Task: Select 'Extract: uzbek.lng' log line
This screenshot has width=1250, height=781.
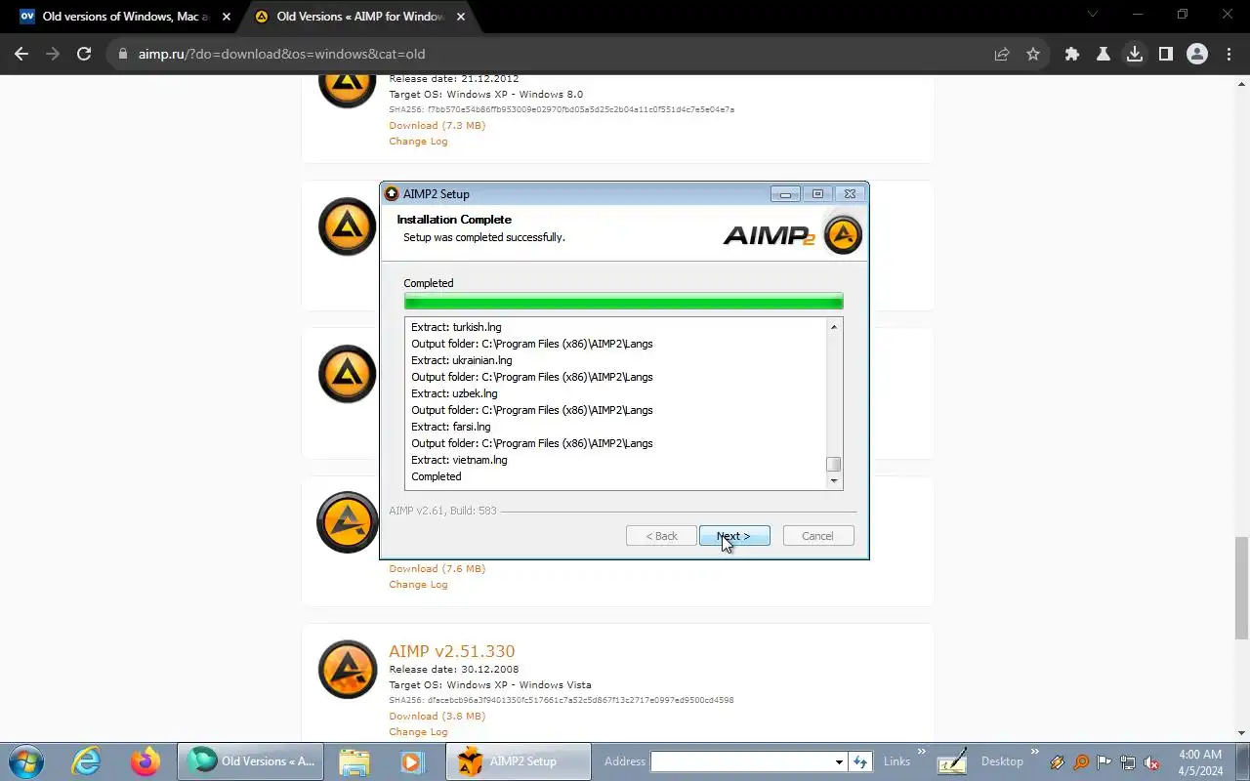Action: tap(454, 393)
